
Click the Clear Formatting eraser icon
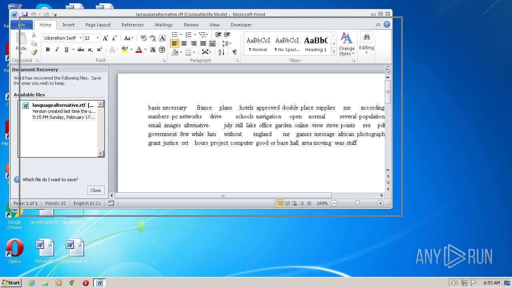click(144, 38)
